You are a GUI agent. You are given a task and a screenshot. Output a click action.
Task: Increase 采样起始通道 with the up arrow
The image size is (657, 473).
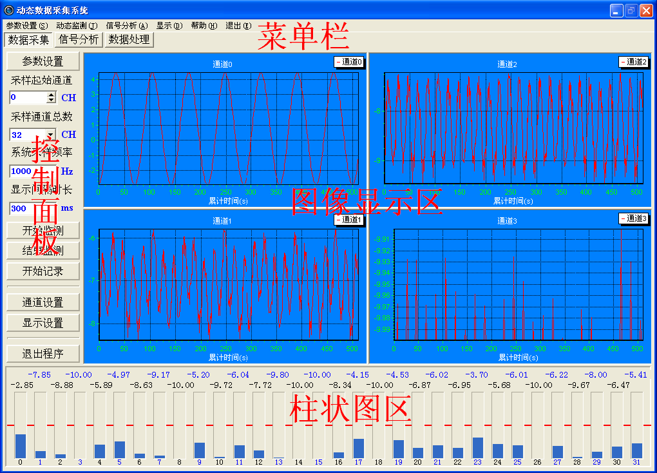(52, 95)
